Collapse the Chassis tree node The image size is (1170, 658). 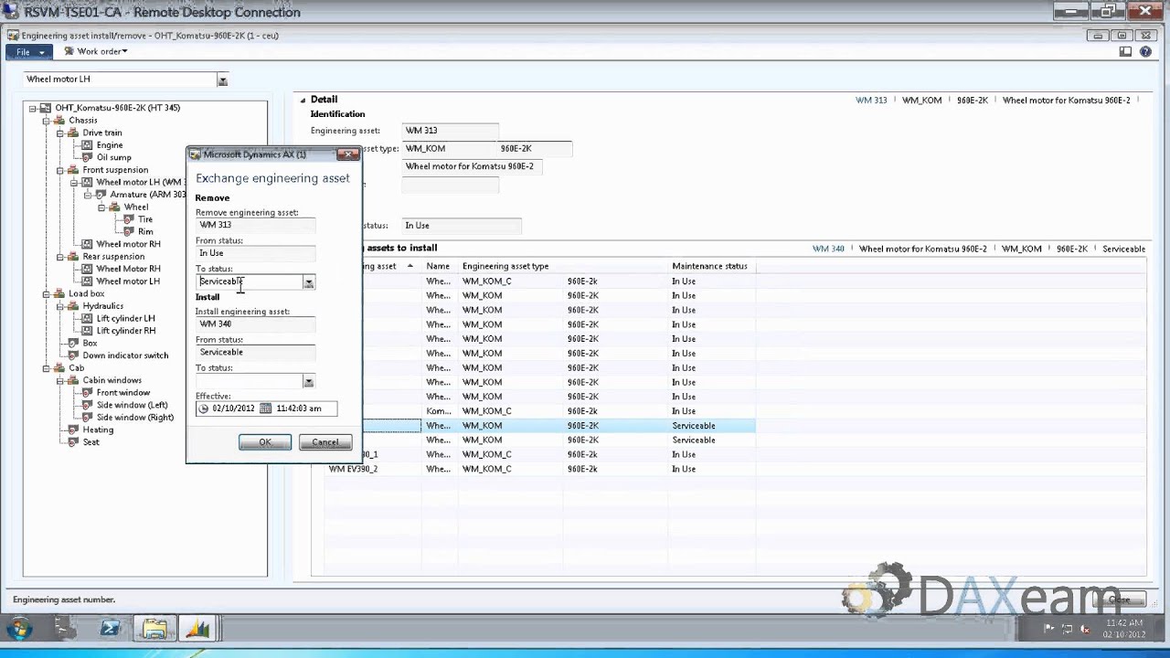point(46,121)
